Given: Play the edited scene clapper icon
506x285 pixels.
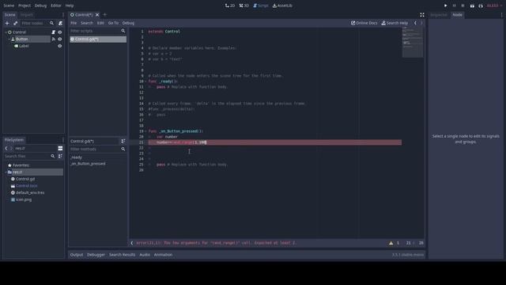Looking at the screenshot, I should 472,6.
